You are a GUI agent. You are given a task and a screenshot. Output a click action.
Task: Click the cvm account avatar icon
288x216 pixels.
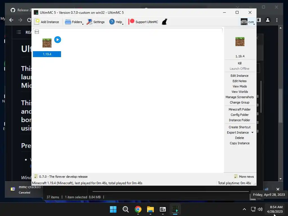(x=244, y=22)
